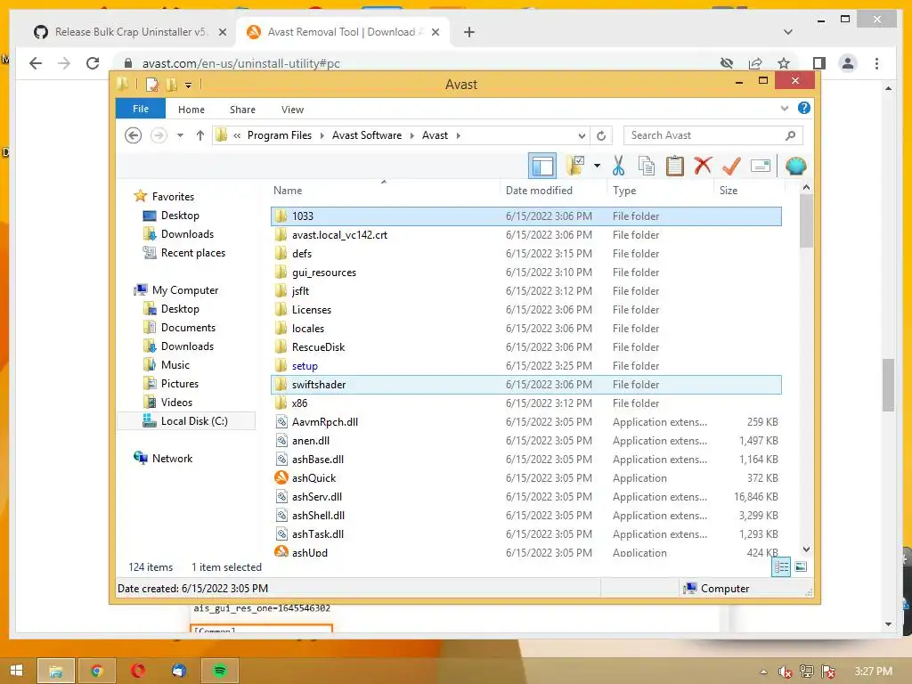Sort by Date modified column

pyautogui.click(x=539, y=191)
